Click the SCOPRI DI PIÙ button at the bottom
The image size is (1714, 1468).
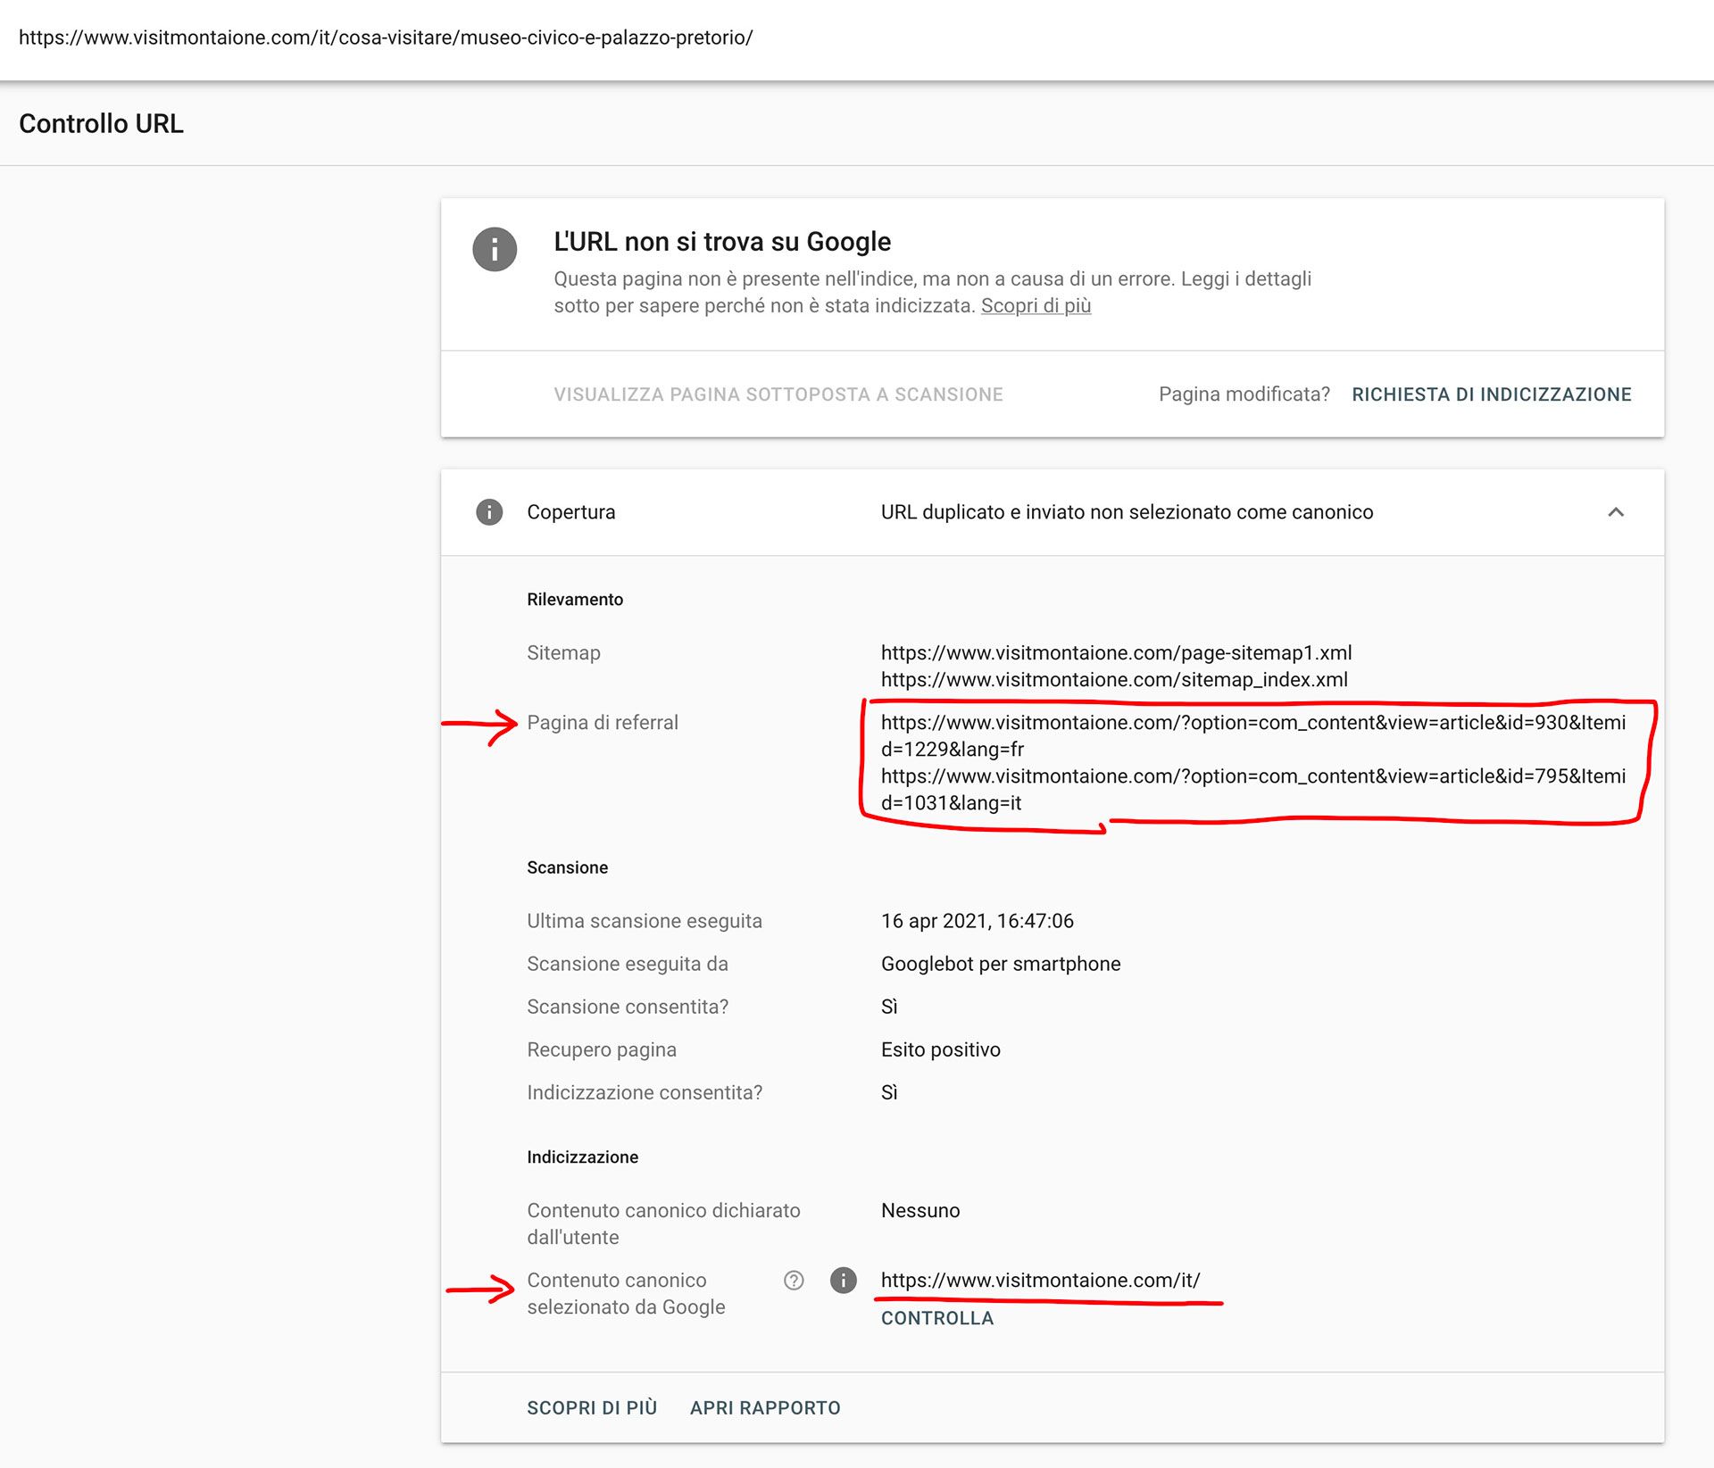click(x=592, y=1408)
